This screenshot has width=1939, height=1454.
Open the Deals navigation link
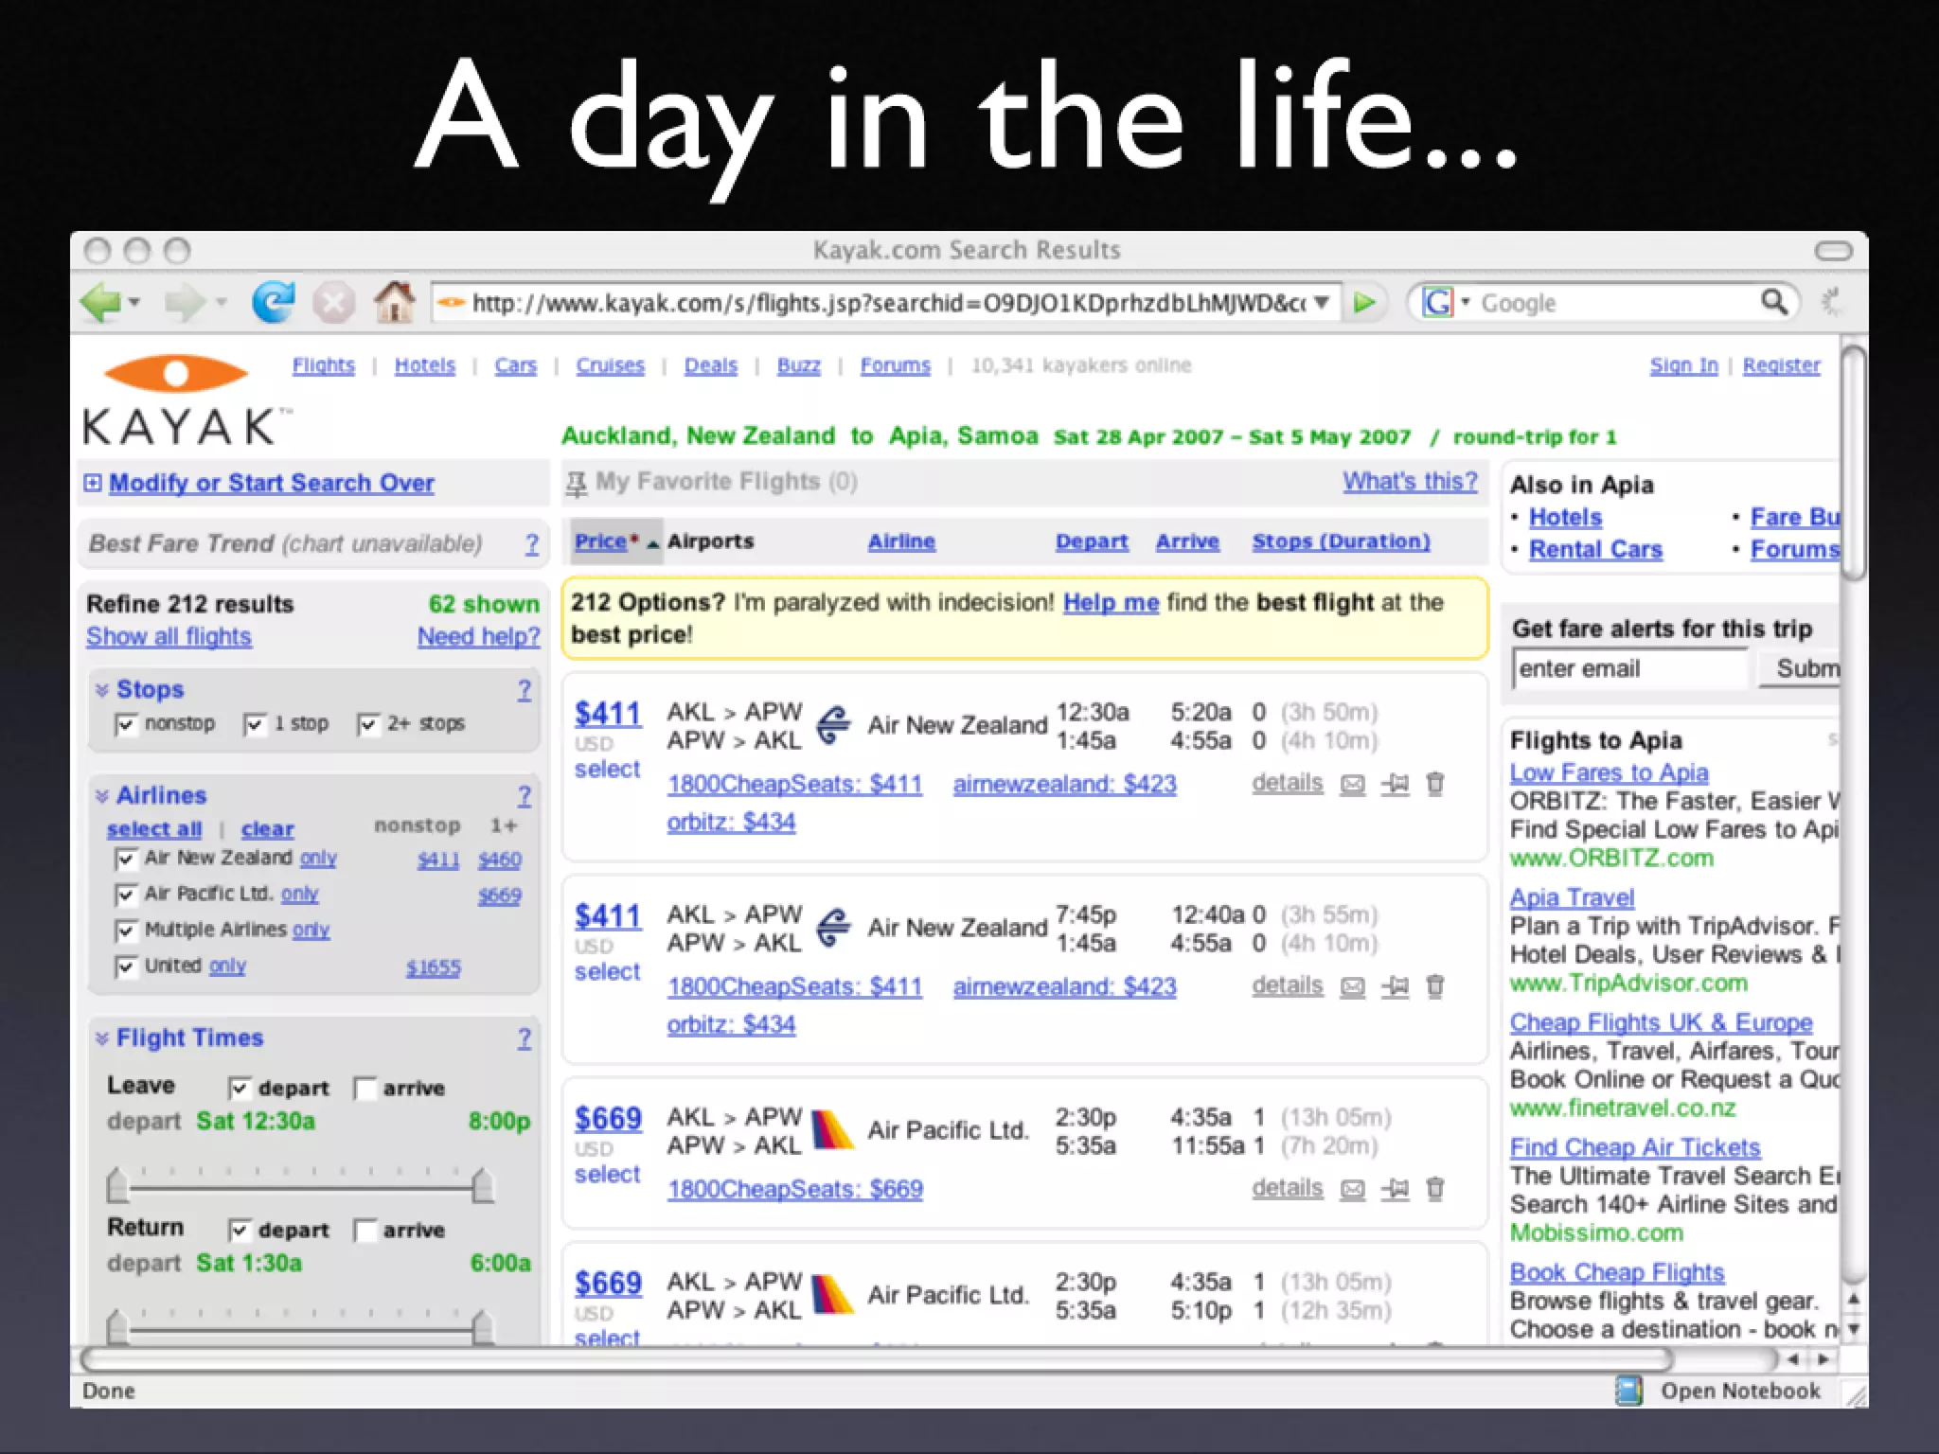click(x=710, y=365)
